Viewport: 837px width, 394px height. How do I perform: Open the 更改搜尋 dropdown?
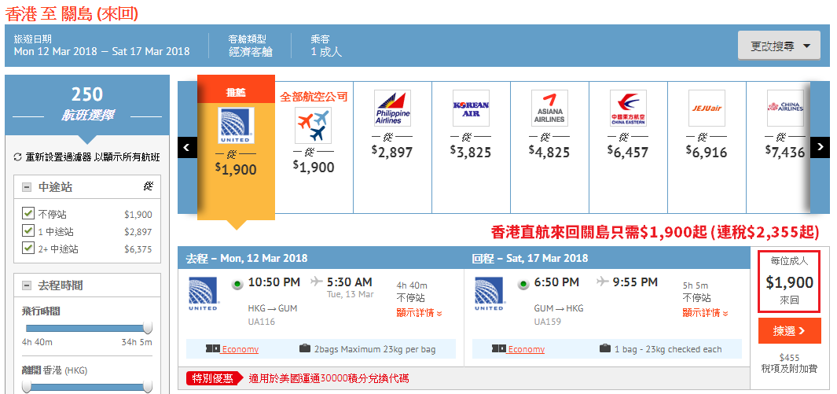pos(781,46)
